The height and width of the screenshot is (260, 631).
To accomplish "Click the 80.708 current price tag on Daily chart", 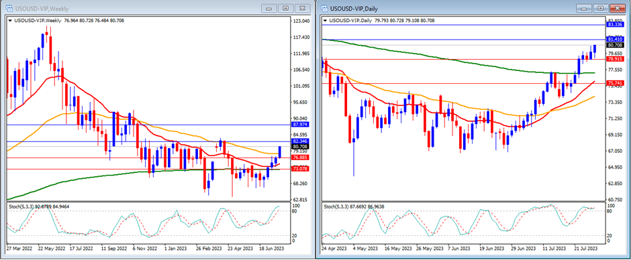I will 616,45.
